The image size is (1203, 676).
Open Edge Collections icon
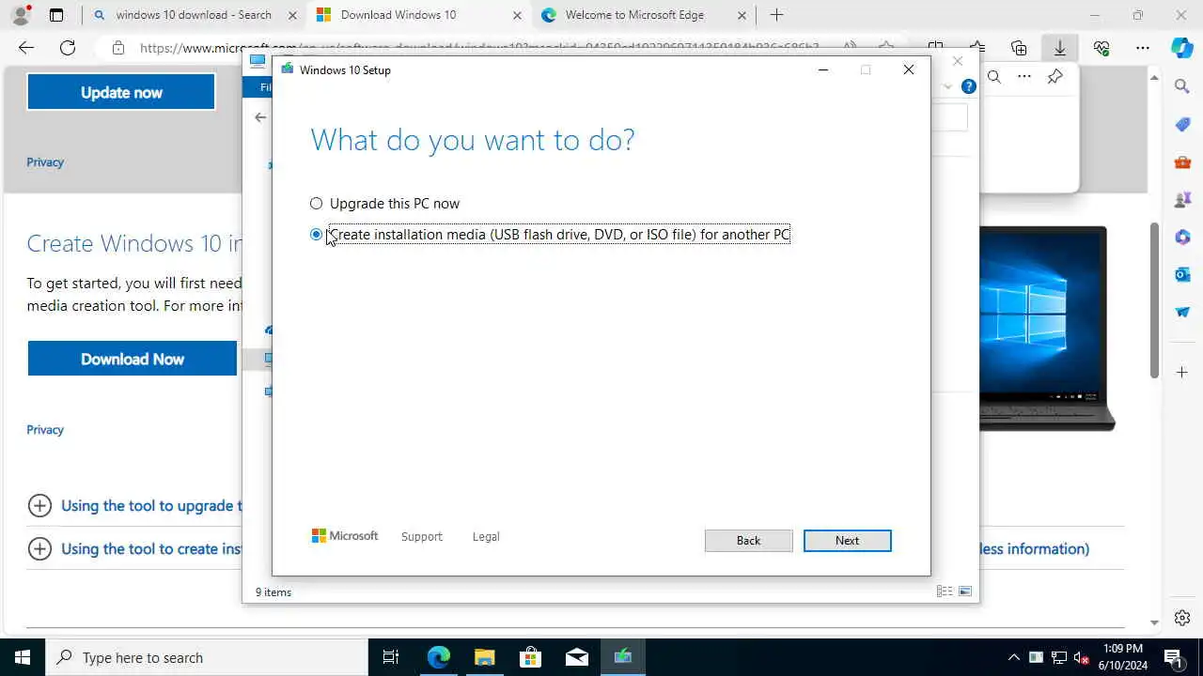[1019, 48]
